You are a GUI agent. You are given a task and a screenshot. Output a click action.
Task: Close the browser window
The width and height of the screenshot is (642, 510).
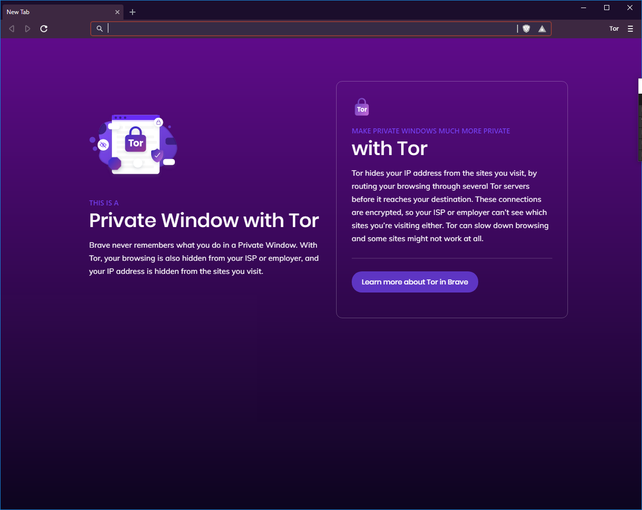pyautogui.click(x=630, y=8)
